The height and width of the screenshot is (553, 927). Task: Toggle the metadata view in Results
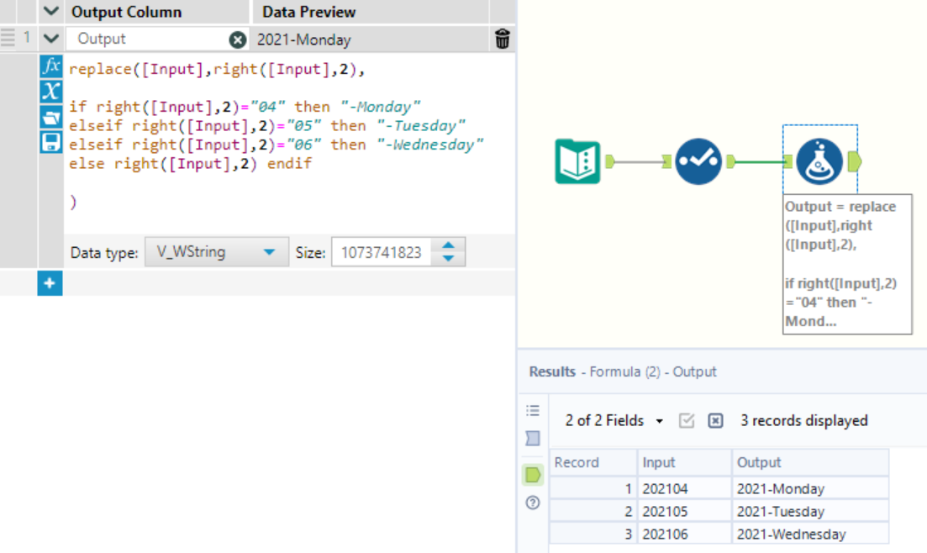[x=532, y=438]
